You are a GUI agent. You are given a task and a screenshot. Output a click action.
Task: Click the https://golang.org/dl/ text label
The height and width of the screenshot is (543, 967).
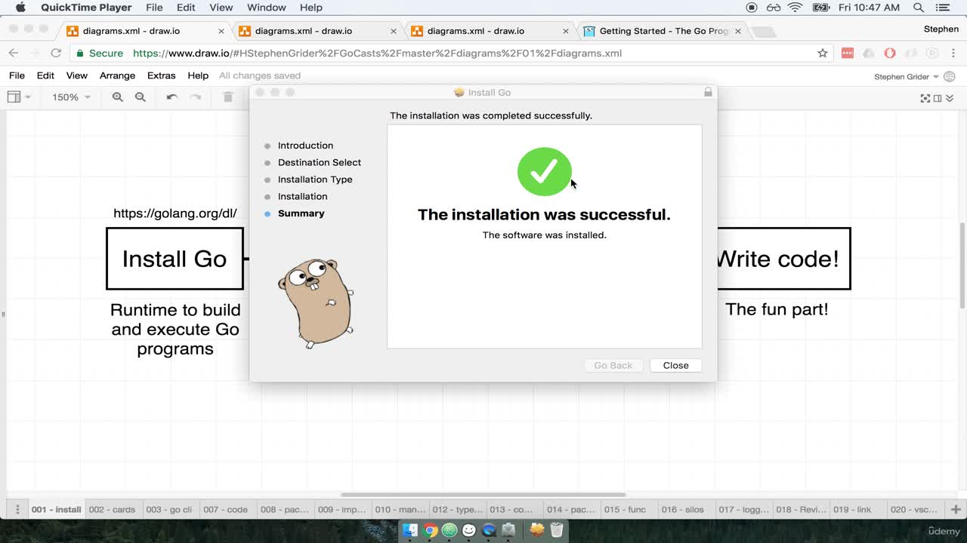coord(175,213)
